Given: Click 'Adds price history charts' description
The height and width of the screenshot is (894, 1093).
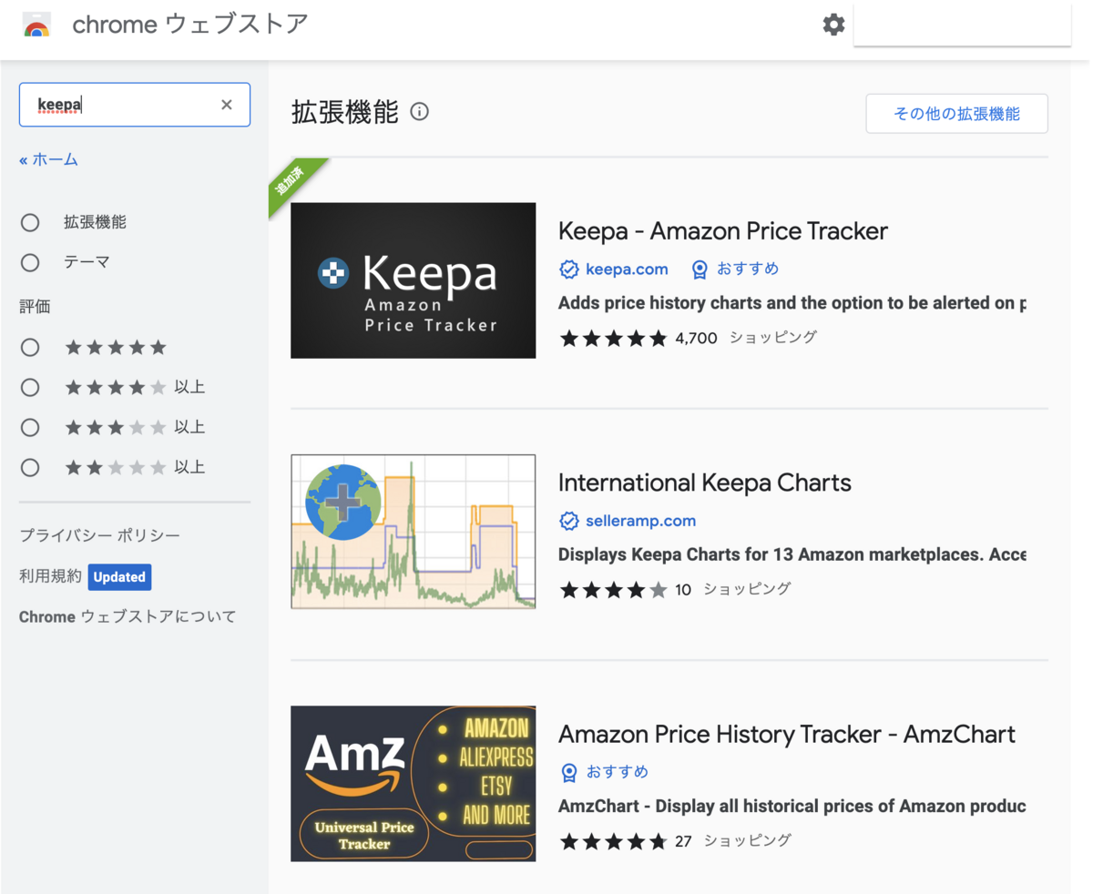Looking at the screenshot, I should [x=792, y=302].
